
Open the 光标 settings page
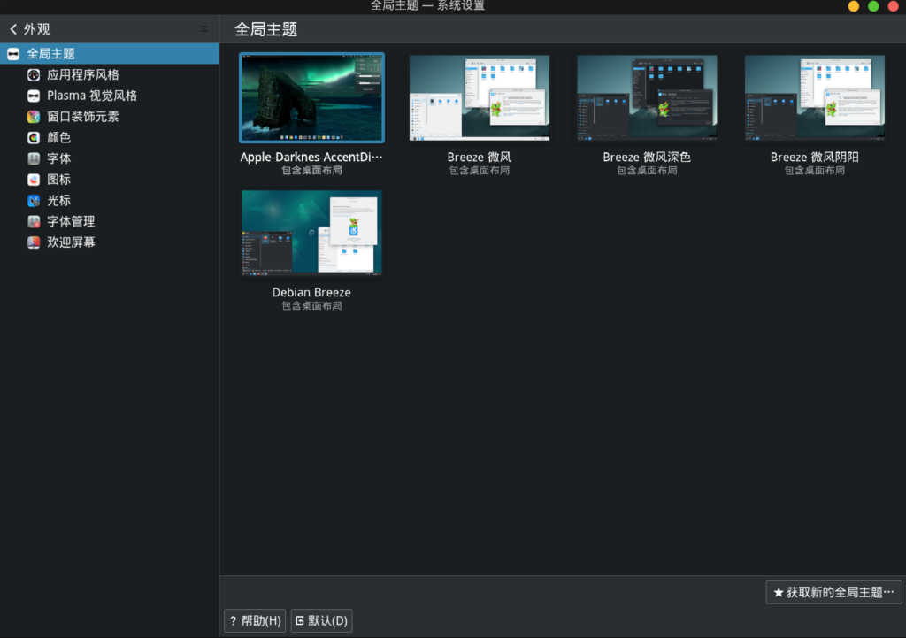110,201
